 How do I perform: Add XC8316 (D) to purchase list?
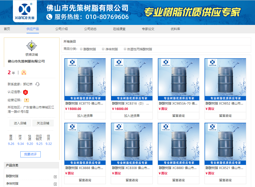click(x=132, y=116)
